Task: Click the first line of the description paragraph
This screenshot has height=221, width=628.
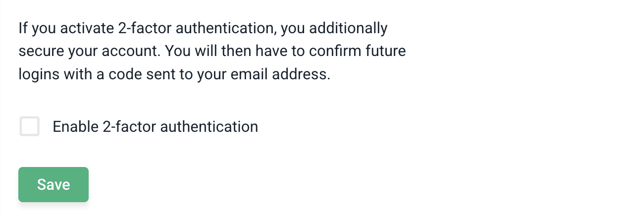Action: [x=203, y=28]
